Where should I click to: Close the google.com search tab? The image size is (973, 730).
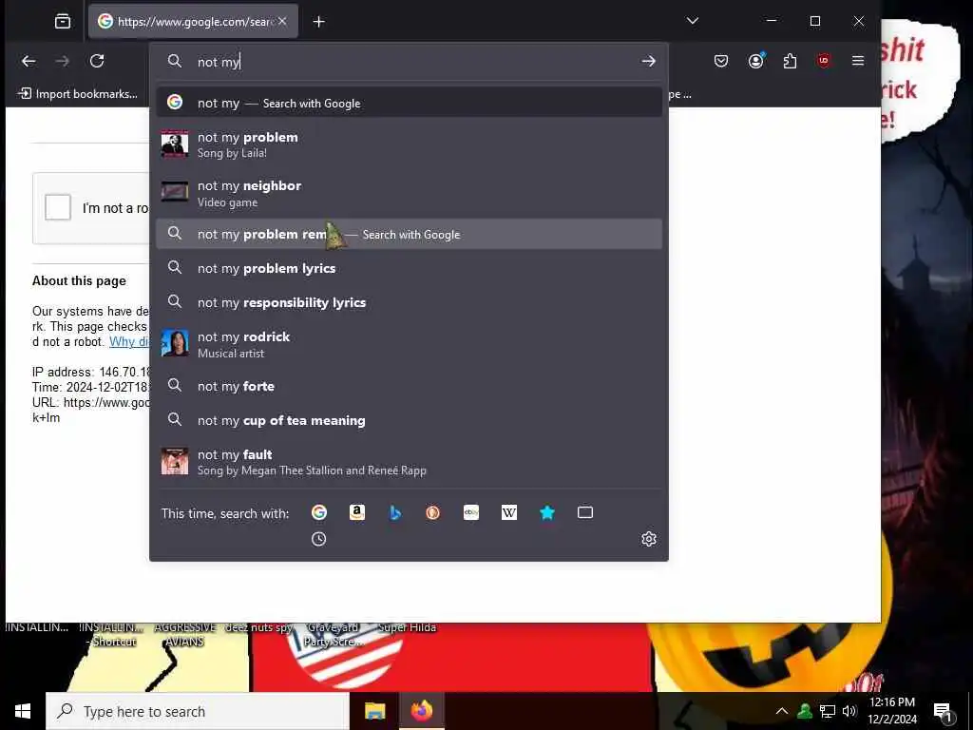tap(282, 21)
